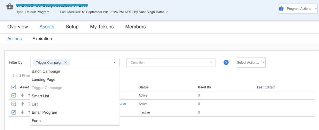Open the Select Action dropdown
The width and height of the screenshot is (319, 130).
tap(251, 63)
